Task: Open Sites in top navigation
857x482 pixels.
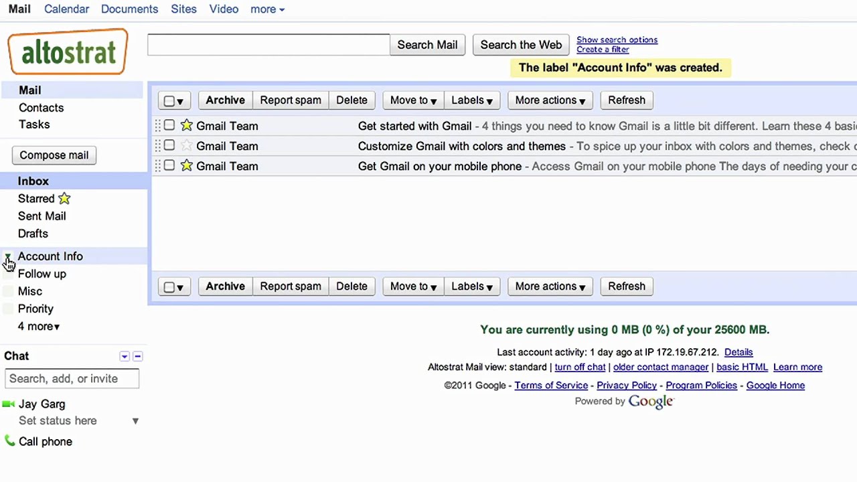Action: click(x=183, y=9)
